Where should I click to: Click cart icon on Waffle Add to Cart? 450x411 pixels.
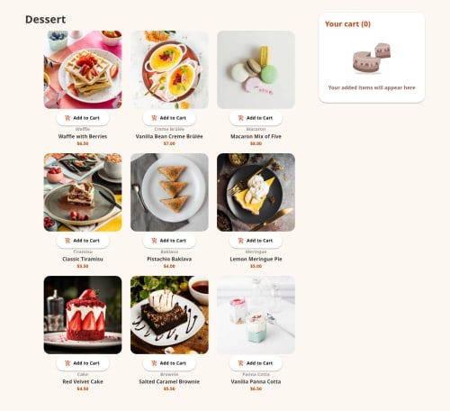[67, 118]
